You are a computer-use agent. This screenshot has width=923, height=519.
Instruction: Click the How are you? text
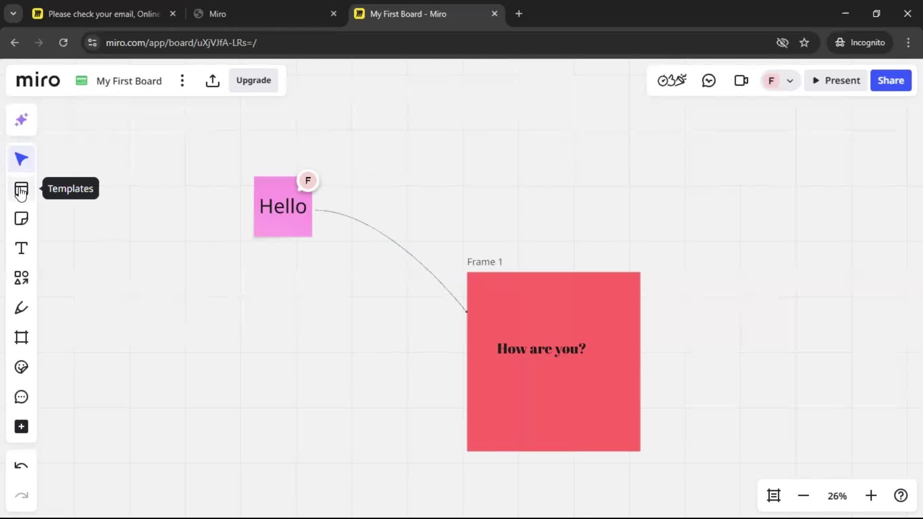tap(541, 348)
